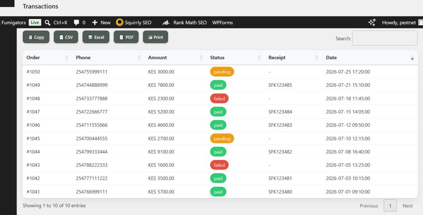Focus the Search input field

[385, 38]
